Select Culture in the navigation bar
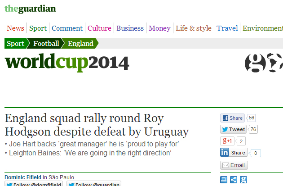Image resolution: width=283 pixels, height=186 pixels. click(99, 28)
